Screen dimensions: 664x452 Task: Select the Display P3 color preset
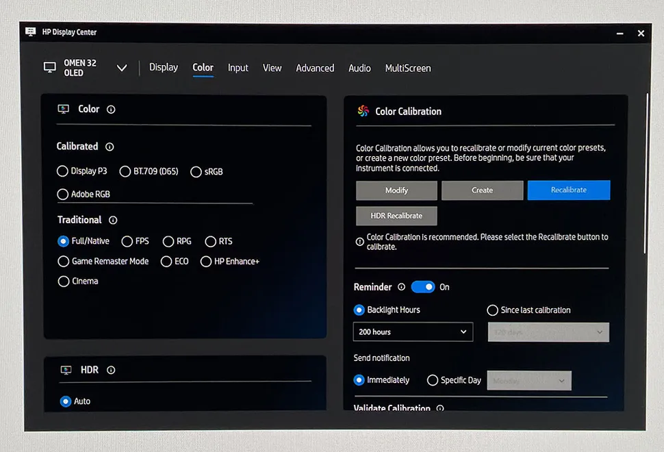(63, 171)
